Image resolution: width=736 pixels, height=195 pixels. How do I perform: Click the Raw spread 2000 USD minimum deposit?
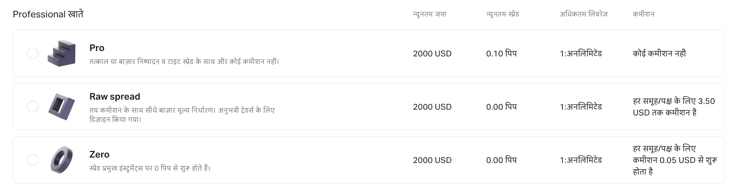tap(432, 107)
